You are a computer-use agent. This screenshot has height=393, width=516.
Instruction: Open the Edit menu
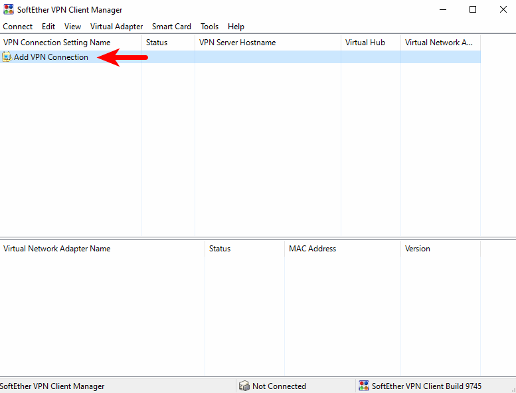(48, 27)
